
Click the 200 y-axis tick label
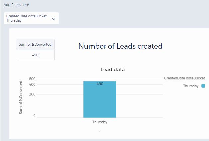pos(32,94)
